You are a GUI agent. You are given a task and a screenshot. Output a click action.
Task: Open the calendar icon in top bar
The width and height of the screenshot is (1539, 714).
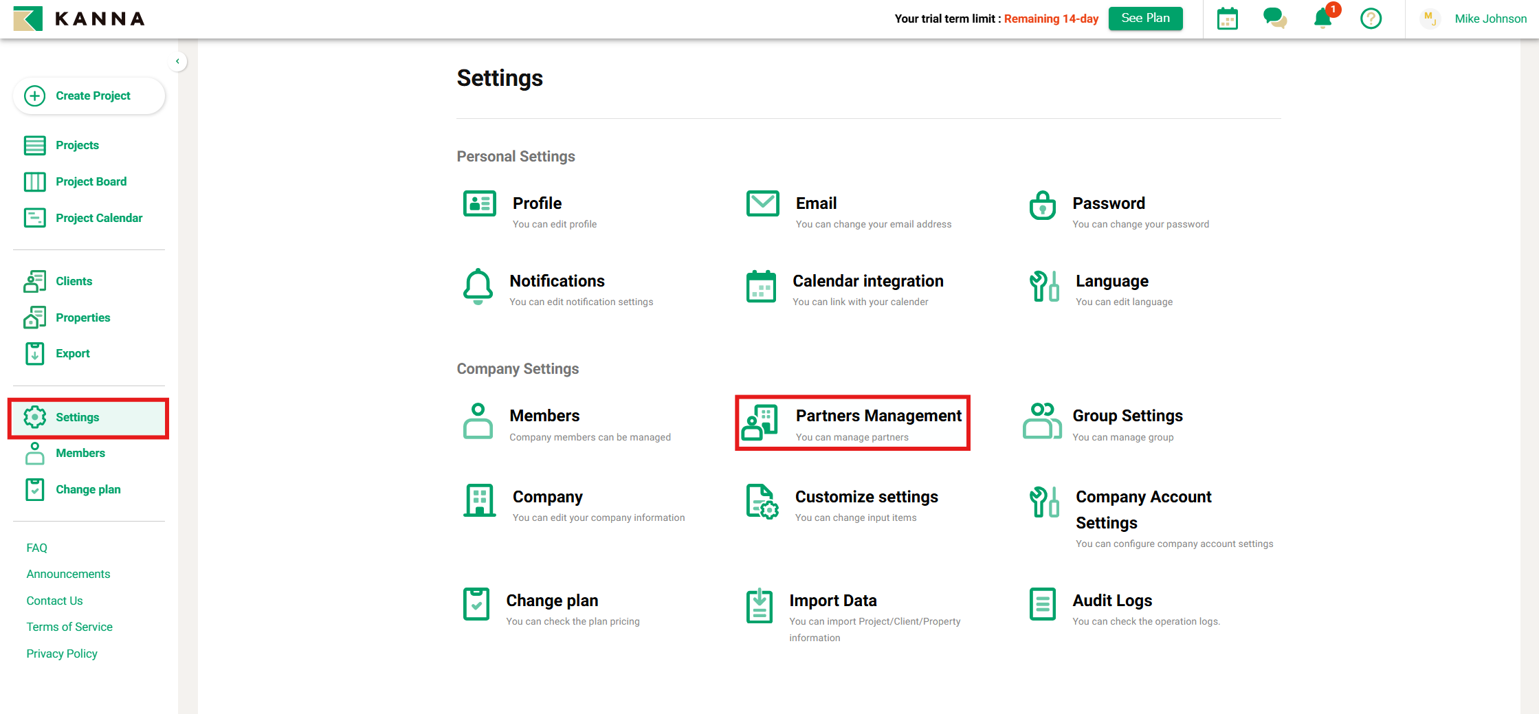1227,19
